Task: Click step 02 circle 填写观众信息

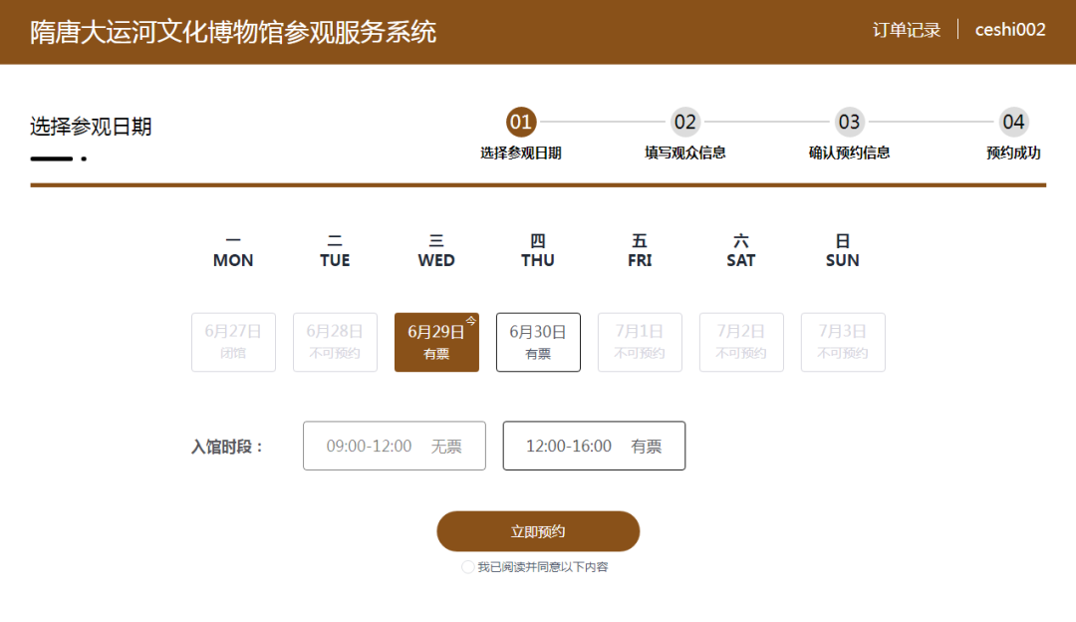Action: 685,123
